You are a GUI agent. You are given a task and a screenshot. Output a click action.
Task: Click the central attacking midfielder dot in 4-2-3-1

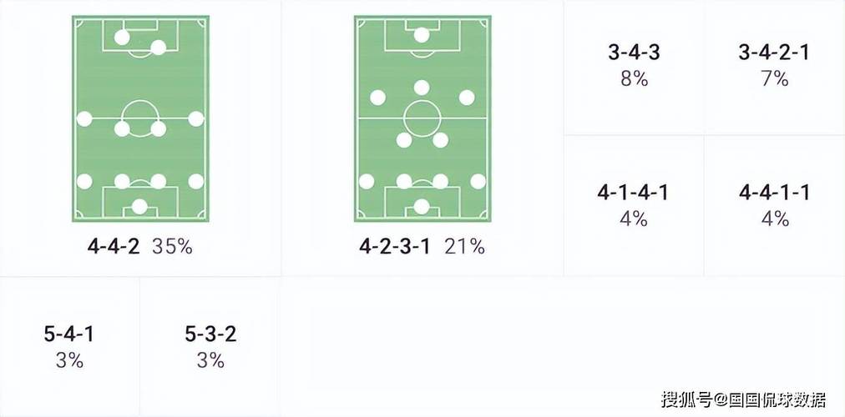422,88
